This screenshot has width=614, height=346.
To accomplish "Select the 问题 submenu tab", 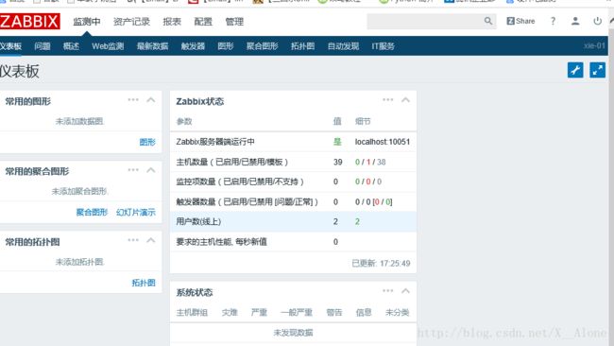I will (43, 46).
